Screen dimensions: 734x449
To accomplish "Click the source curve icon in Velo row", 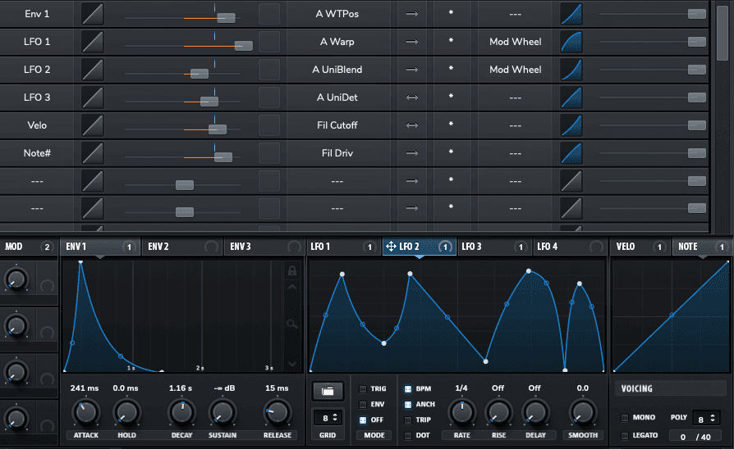I will pyautogui.click(x=92, y=125).
